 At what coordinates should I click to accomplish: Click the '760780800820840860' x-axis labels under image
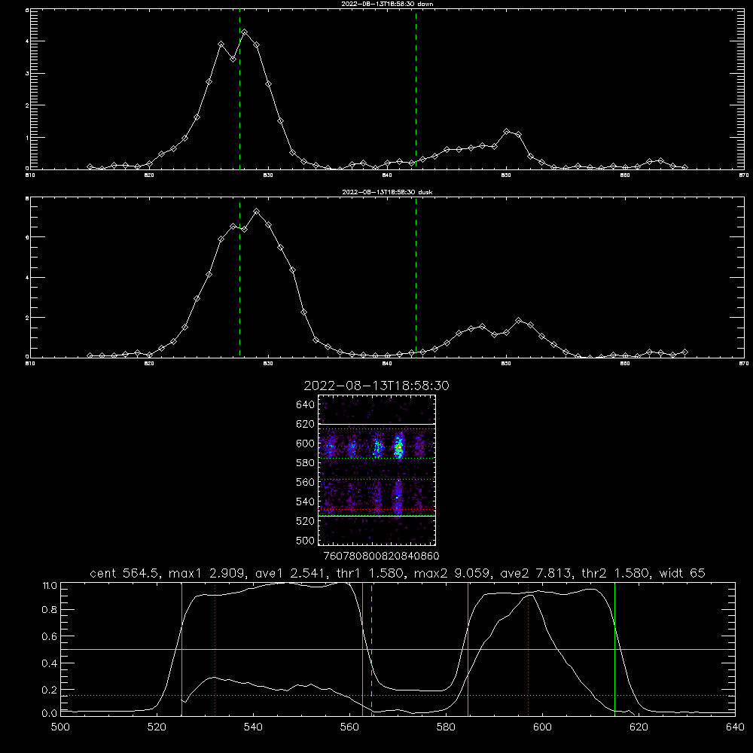pyautogui.click(x=381, y=556)
